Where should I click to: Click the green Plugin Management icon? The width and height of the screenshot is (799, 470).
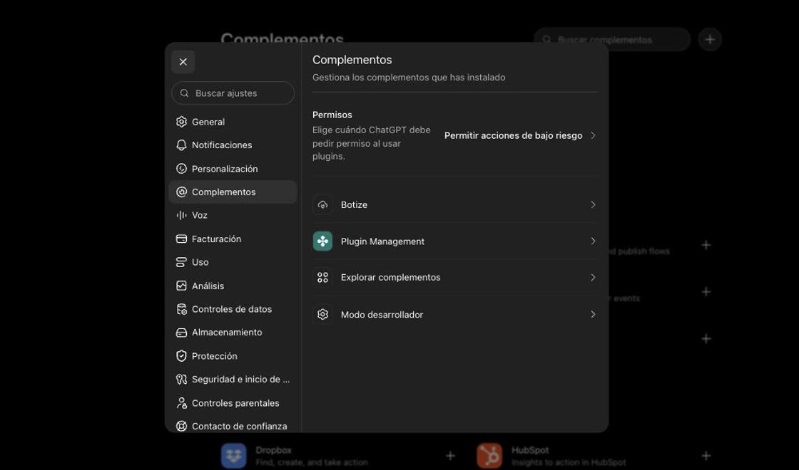(322, 241)
